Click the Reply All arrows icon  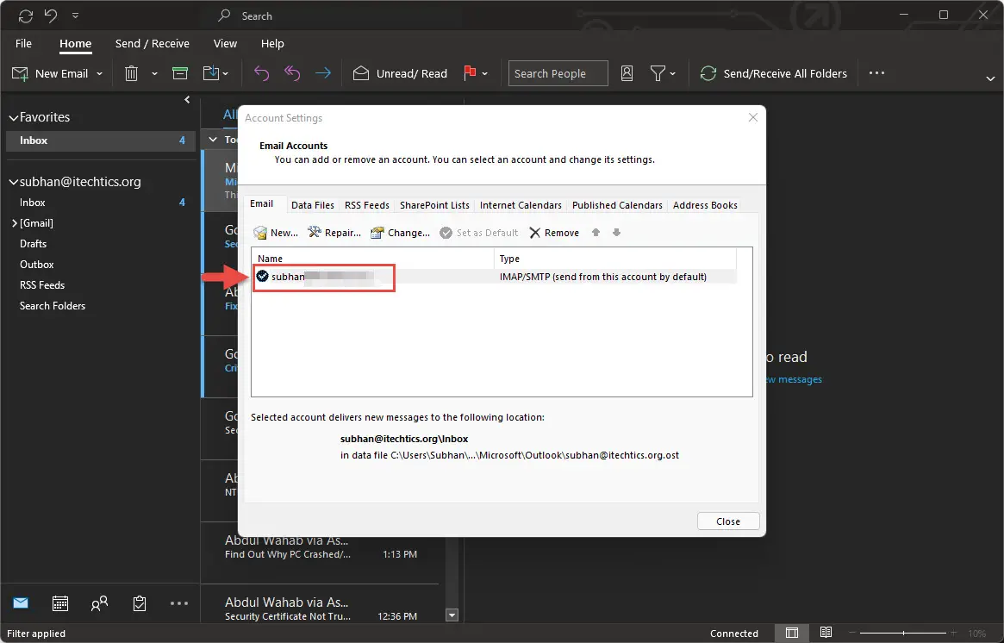tap(292, 73)
